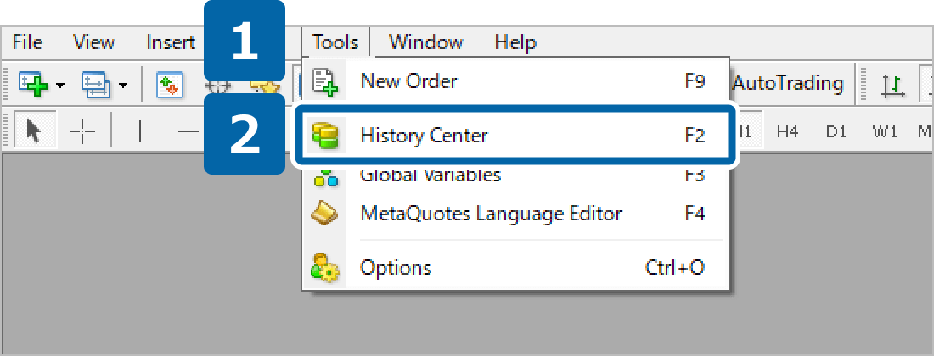This screenshot has height=356, width=934.
Task: Click the New Chart toolbar icon
Action: [x=33, y=85]
